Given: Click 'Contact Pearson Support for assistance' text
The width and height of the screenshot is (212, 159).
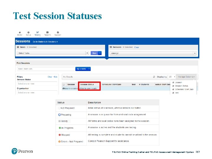Looking at the screenshot, I should pos(109,141).
